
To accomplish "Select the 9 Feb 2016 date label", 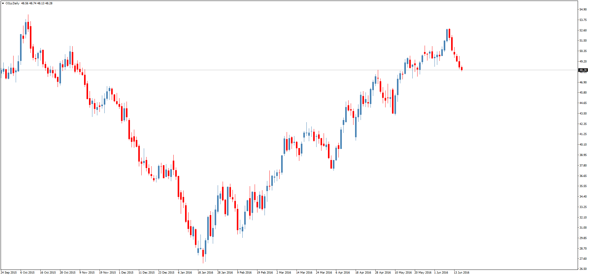I will 244,273.
